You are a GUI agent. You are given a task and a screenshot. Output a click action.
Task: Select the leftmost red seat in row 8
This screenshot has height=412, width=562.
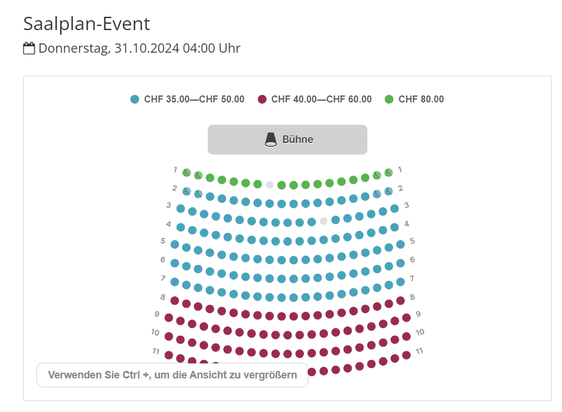pyautogui.click(x=174, y=301)
